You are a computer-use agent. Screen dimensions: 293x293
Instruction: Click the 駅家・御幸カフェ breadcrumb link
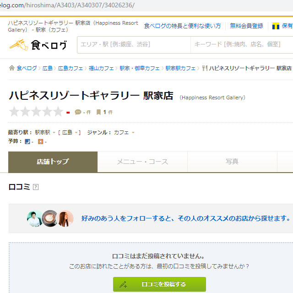coord(140,68)
